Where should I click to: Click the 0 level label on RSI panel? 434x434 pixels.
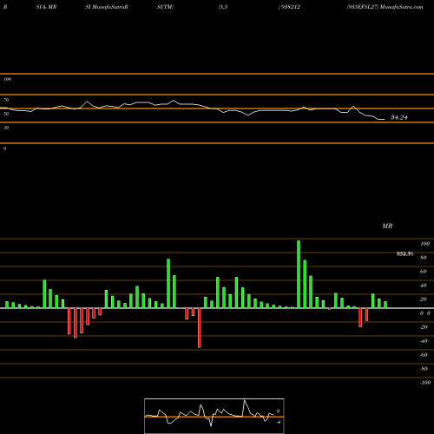[4, 148]
